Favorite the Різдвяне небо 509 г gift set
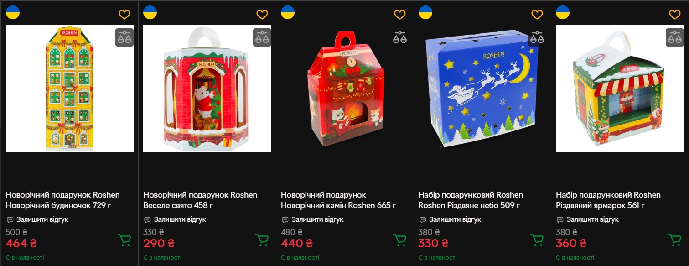The image size is (689, 266). pos(537,14)
